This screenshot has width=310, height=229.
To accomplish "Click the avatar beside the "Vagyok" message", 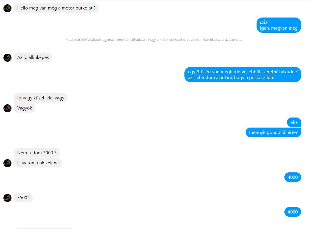I will coord(7,108).
